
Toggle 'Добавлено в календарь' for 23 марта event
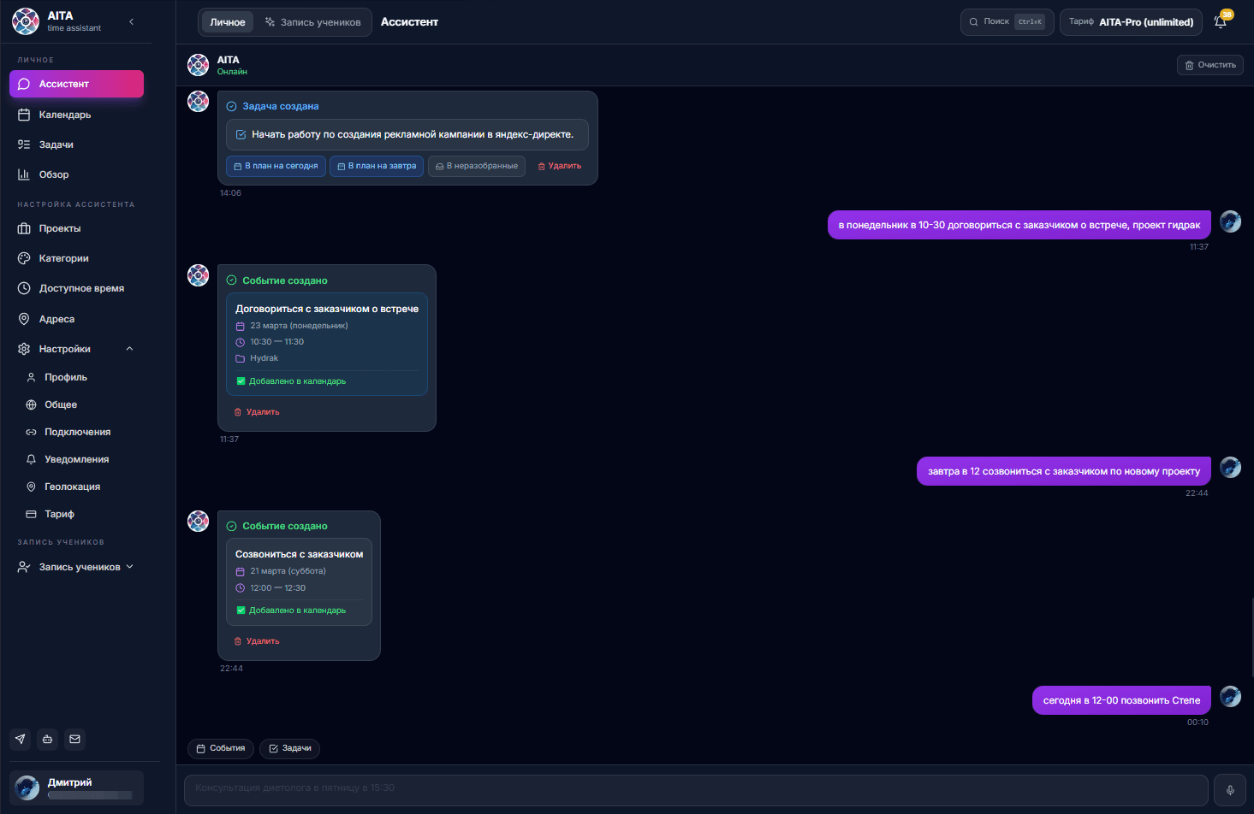coord(241,381)
